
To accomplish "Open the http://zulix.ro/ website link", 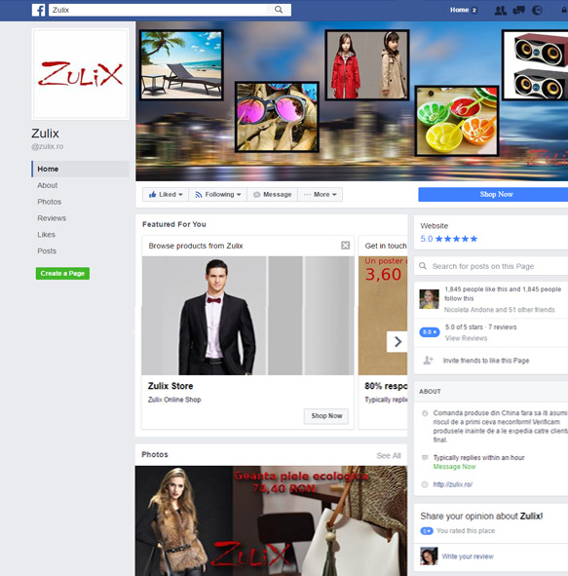I will [453, 484].
